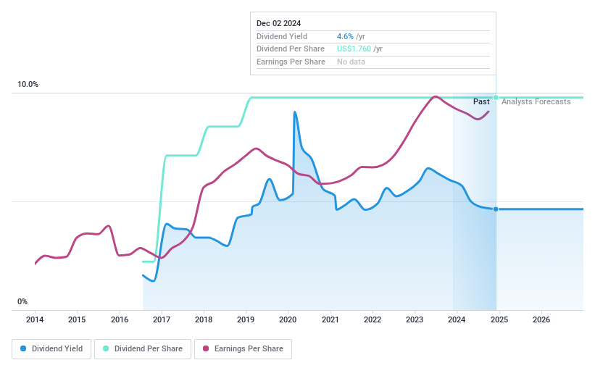Toggle the Earnings Per Share legend button
This screenshot has height=368, width=595.
[243, 348]
